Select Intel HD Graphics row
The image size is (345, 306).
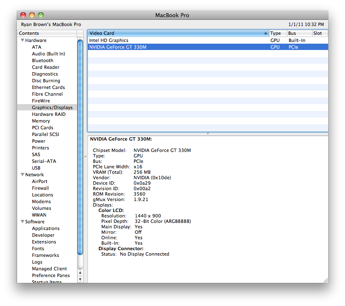(x=208, y=40)
